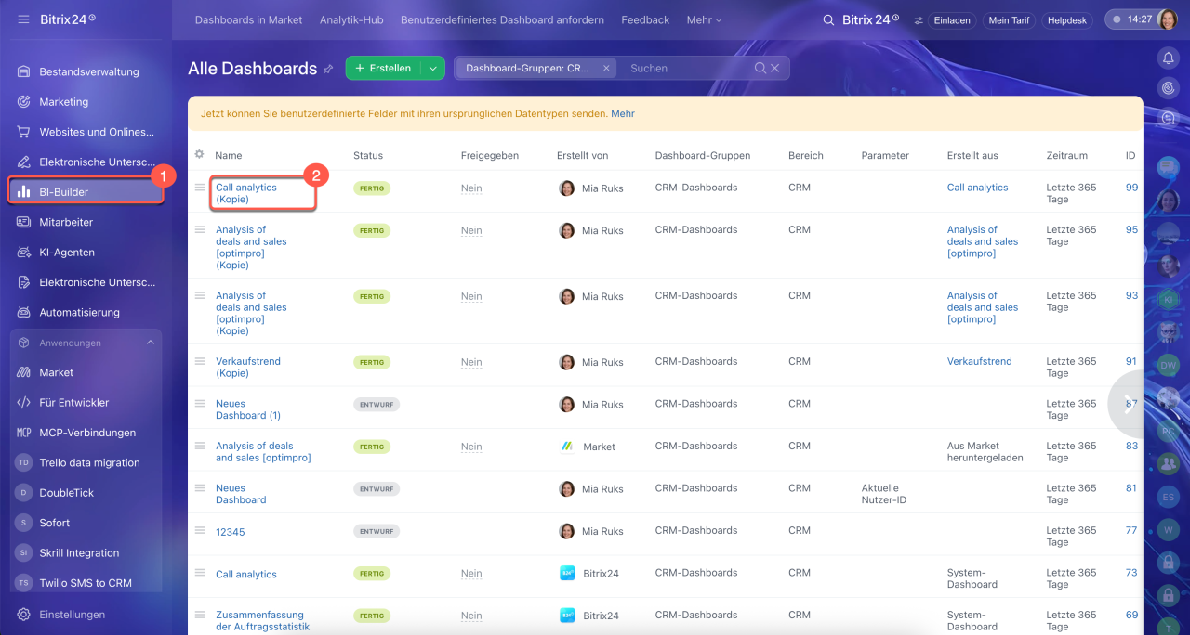Focus the Suchen search field
This screenshot has height=635, width=1190.
(686, 68)
